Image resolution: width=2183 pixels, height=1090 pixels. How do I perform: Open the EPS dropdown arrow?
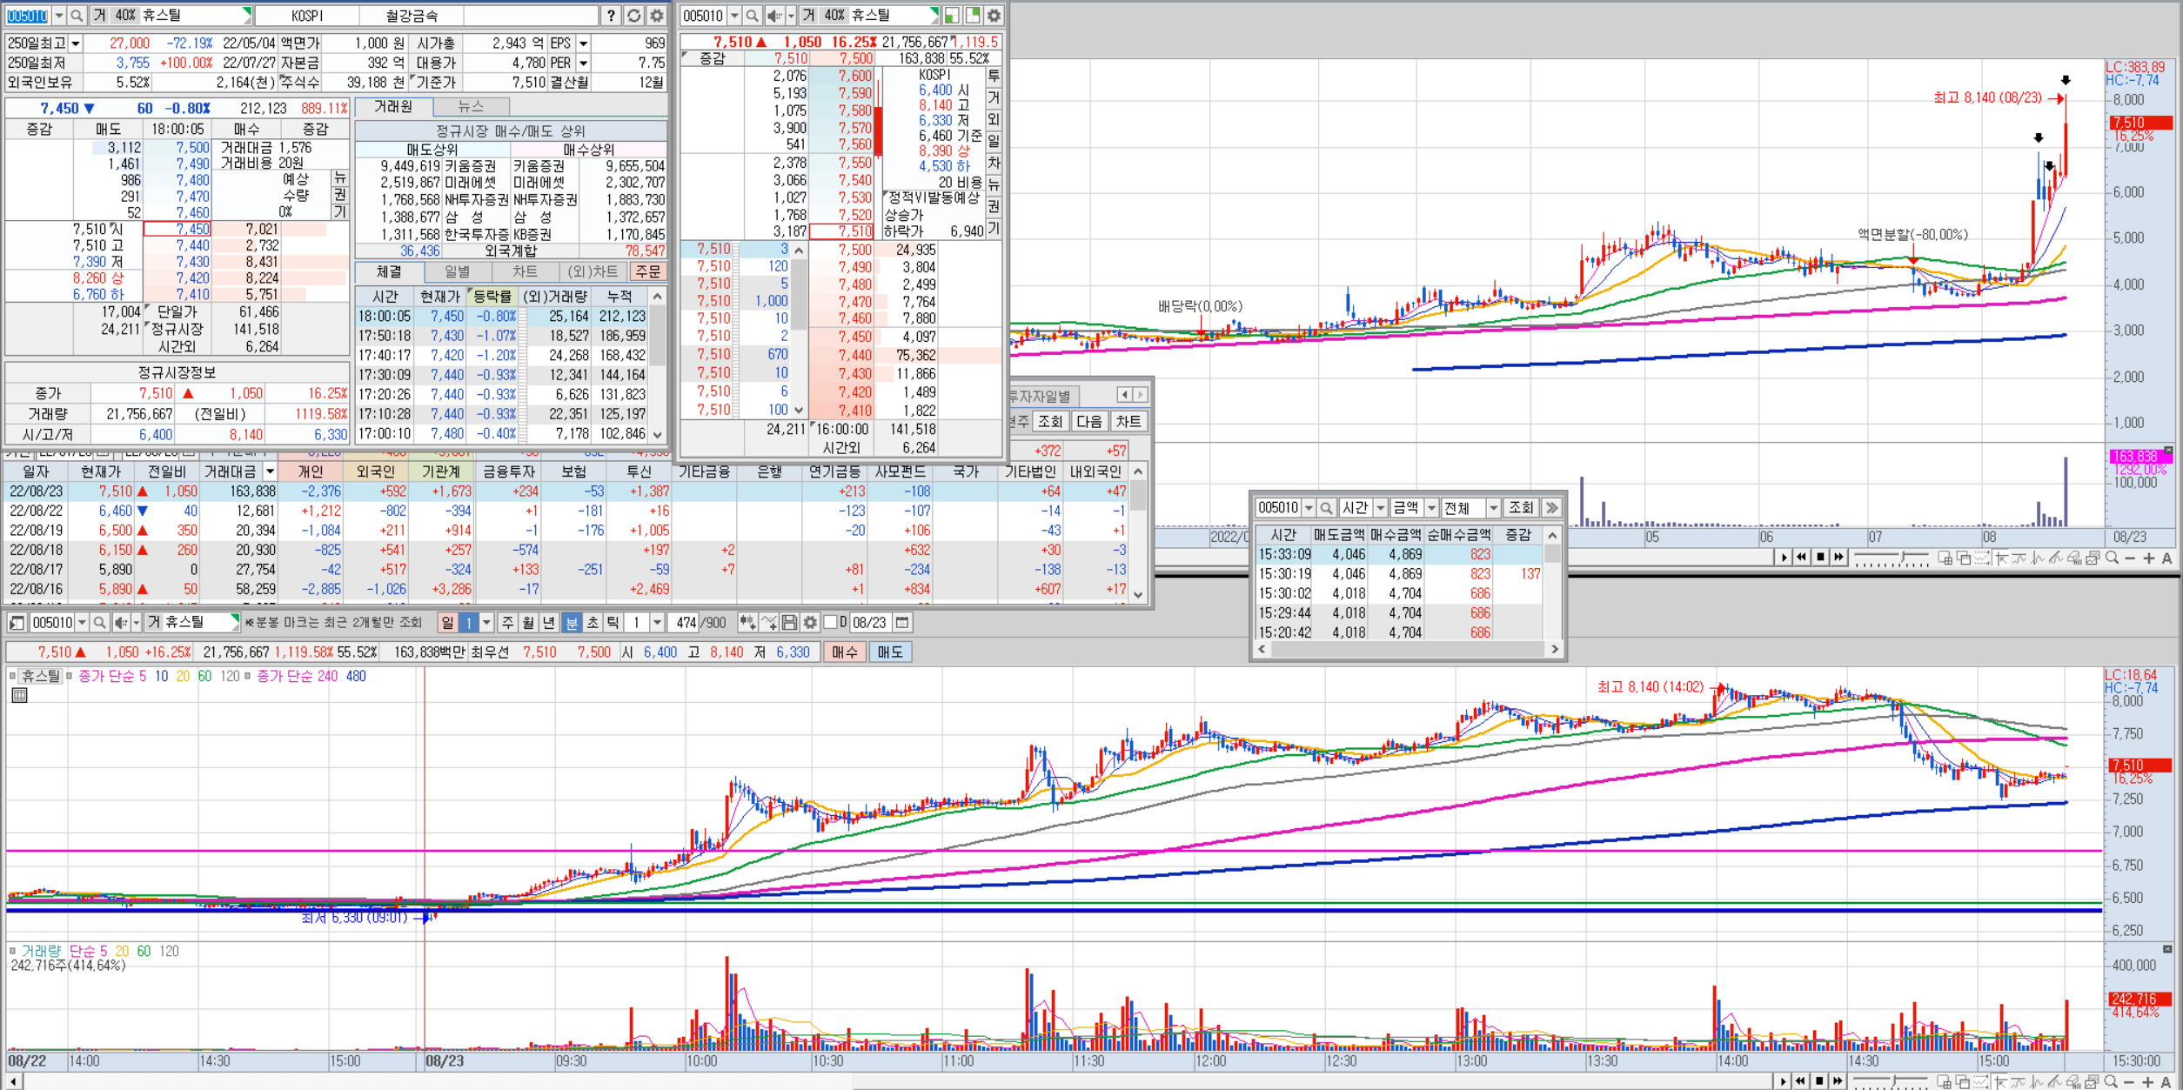click(583, 43)
